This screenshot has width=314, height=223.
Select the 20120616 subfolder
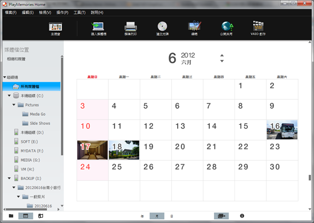[x=43, y=206]
